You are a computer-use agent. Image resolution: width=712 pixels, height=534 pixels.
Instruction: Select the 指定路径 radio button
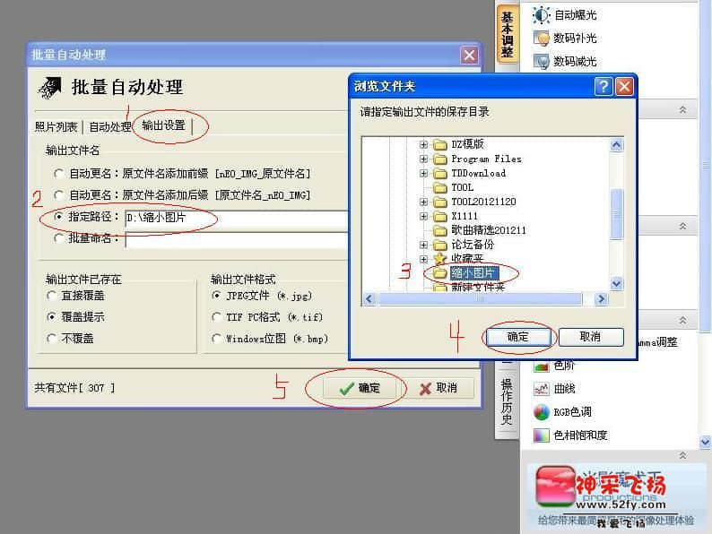pos(58,217)
